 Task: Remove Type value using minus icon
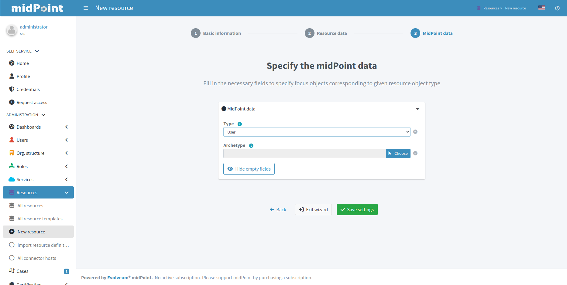click(415, 132)
